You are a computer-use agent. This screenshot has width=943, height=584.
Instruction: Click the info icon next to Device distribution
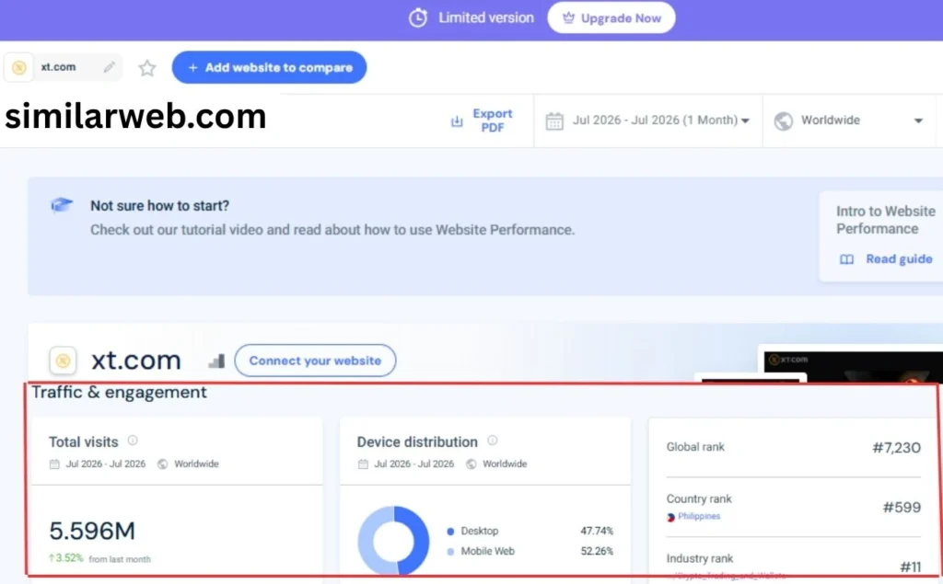(x=493, y=441)
